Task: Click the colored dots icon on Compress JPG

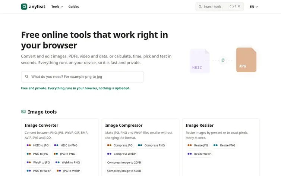Action: [x=109, y=145]
